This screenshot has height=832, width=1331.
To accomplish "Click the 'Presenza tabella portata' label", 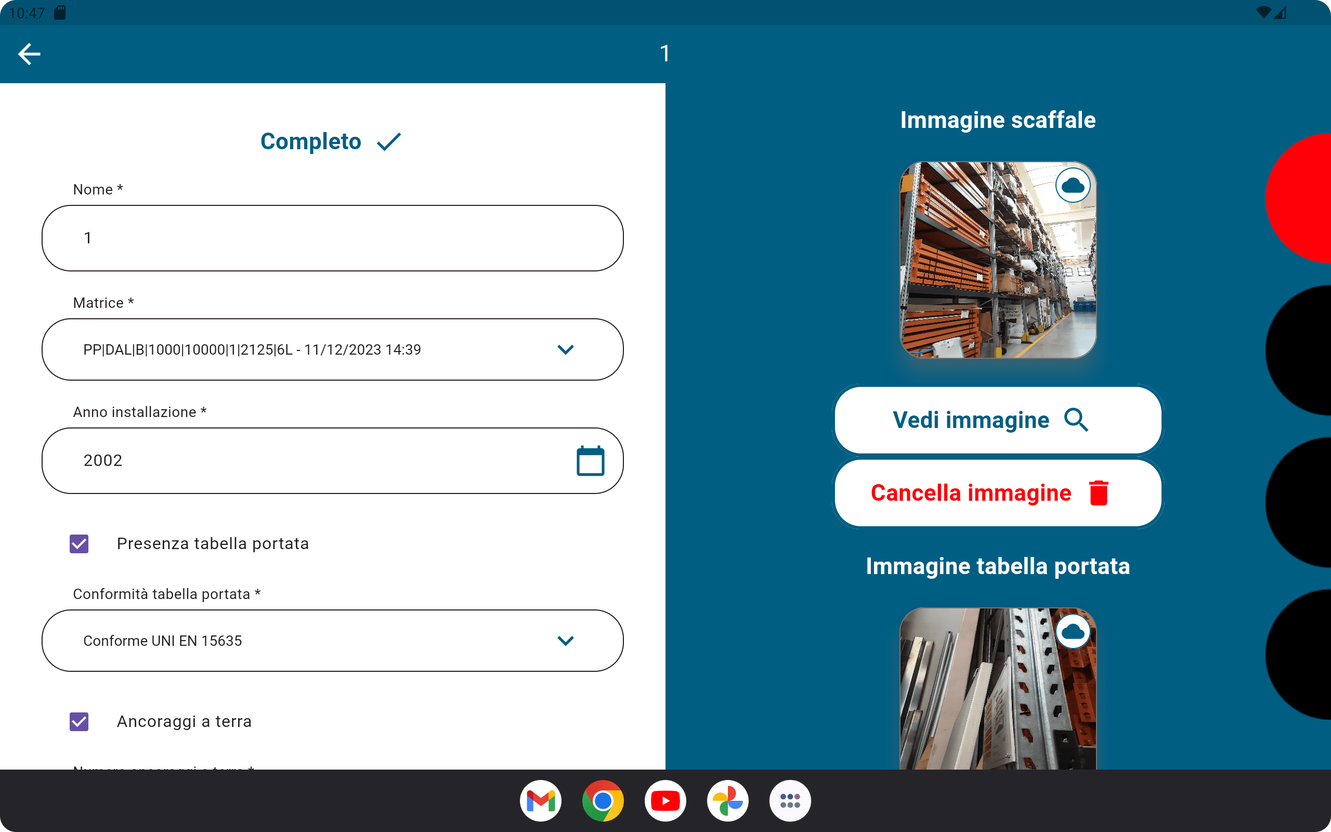I will [x=213, y=544].
